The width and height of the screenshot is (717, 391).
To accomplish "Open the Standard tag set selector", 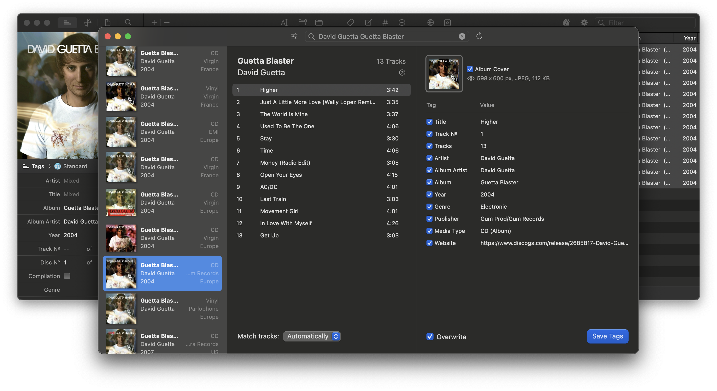I will pos(71,166).
